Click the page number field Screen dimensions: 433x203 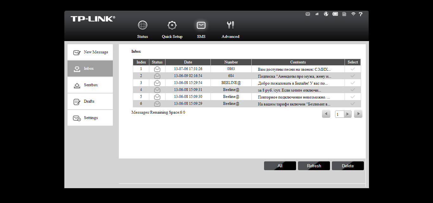(x=340, y=114)
